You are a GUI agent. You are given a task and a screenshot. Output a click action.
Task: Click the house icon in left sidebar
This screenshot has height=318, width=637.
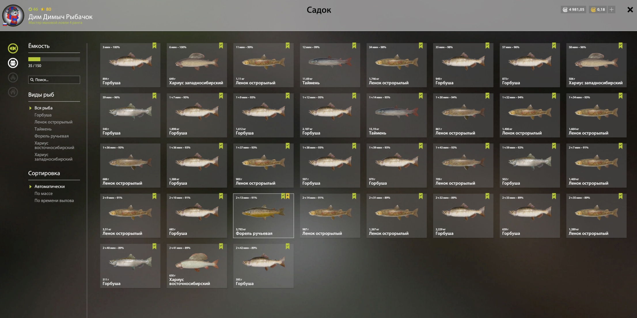coord(13,92)
